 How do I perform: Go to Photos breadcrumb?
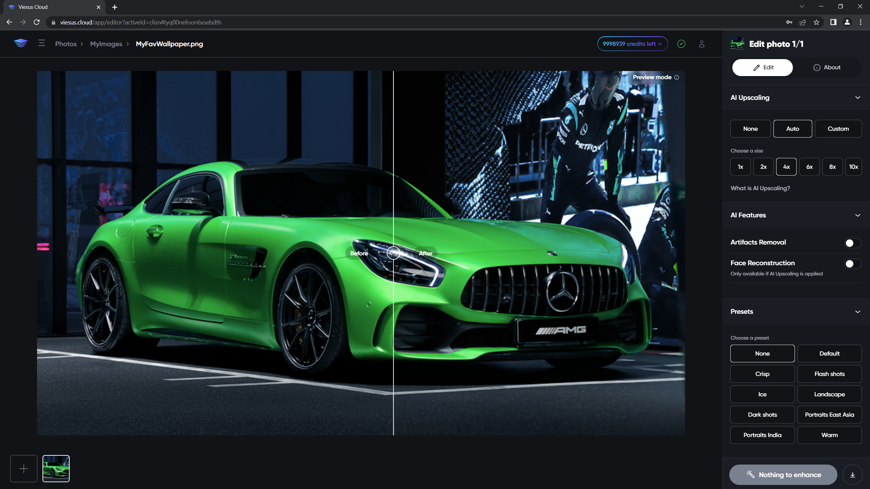(x=66, y=44)
